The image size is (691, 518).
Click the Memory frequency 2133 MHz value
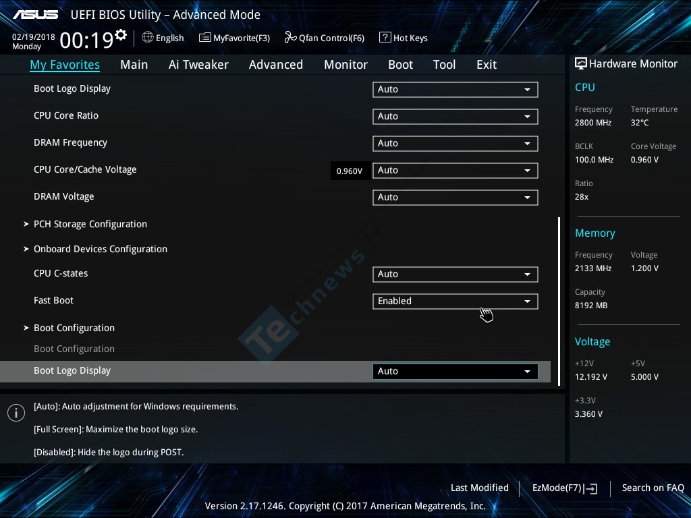(593, 268)
